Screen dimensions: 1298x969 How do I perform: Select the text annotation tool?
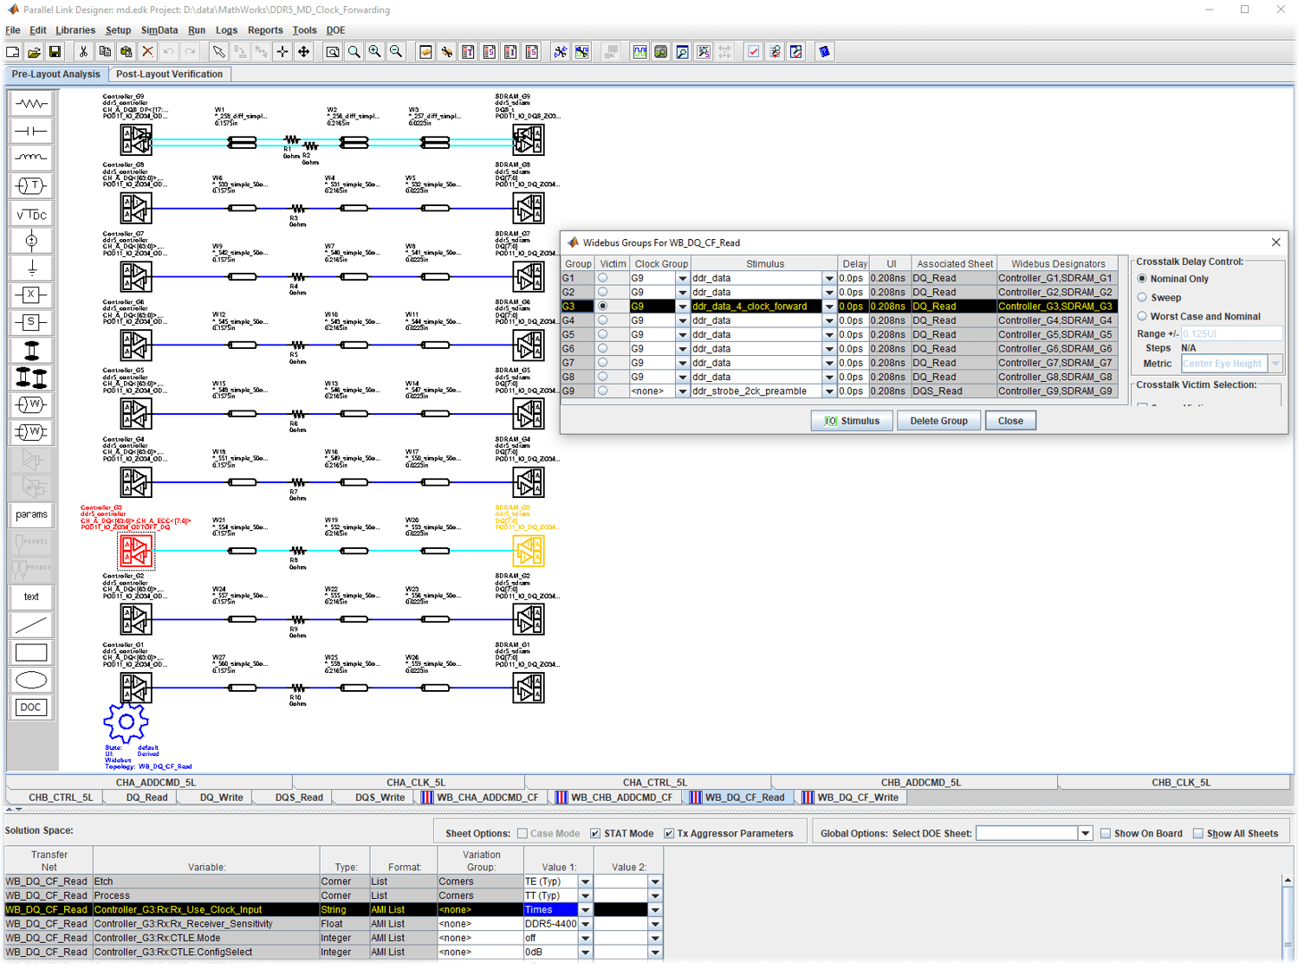click(31, 597)
